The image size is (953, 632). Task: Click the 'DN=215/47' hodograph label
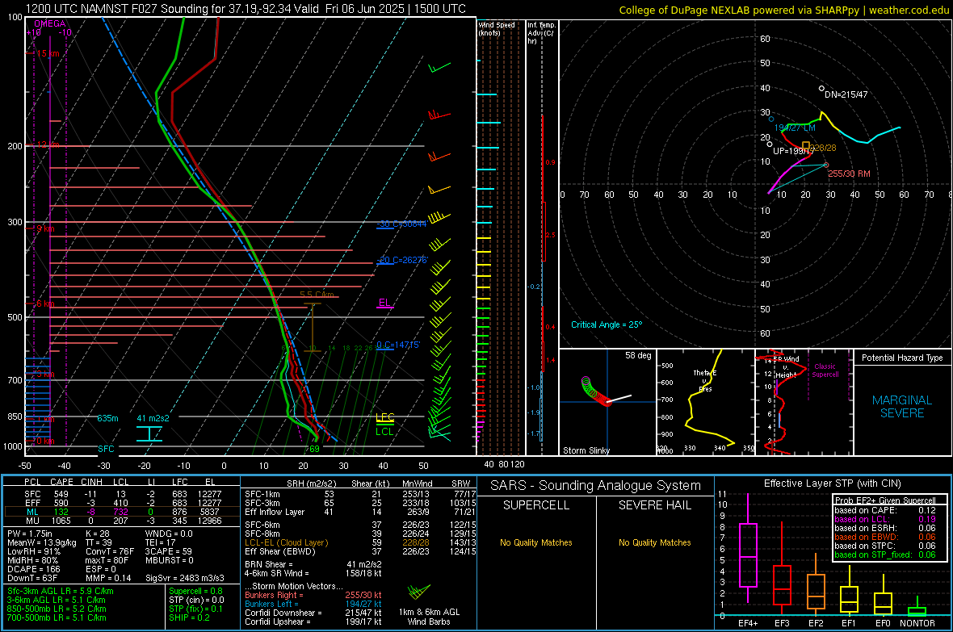click(846, 94)
